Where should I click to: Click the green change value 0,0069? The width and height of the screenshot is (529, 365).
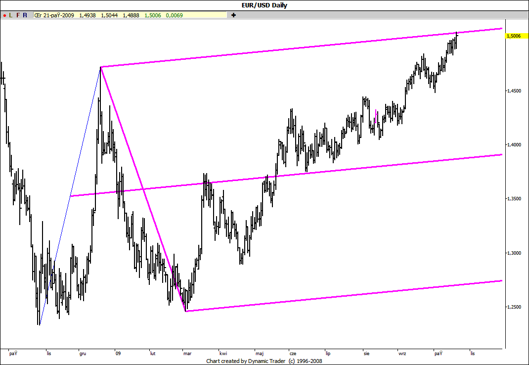[x=174, y=15]
